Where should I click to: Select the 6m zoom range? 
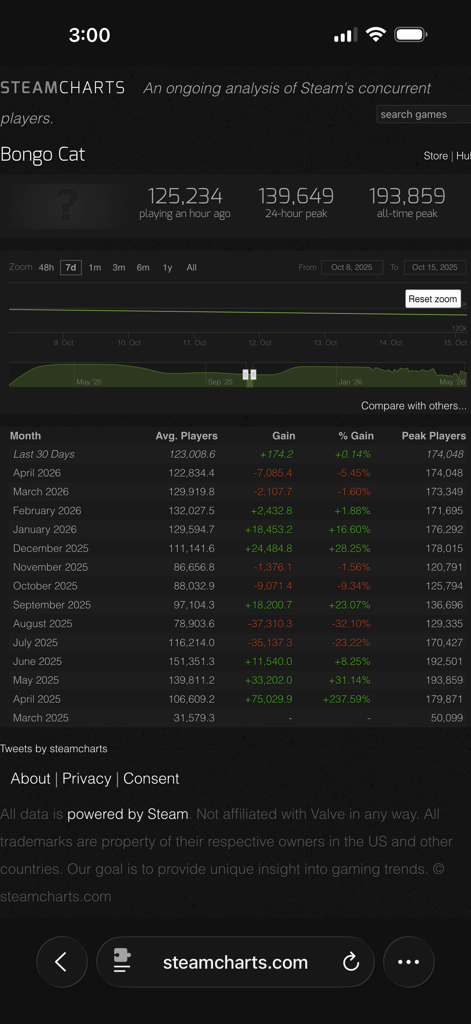[143, 267]
